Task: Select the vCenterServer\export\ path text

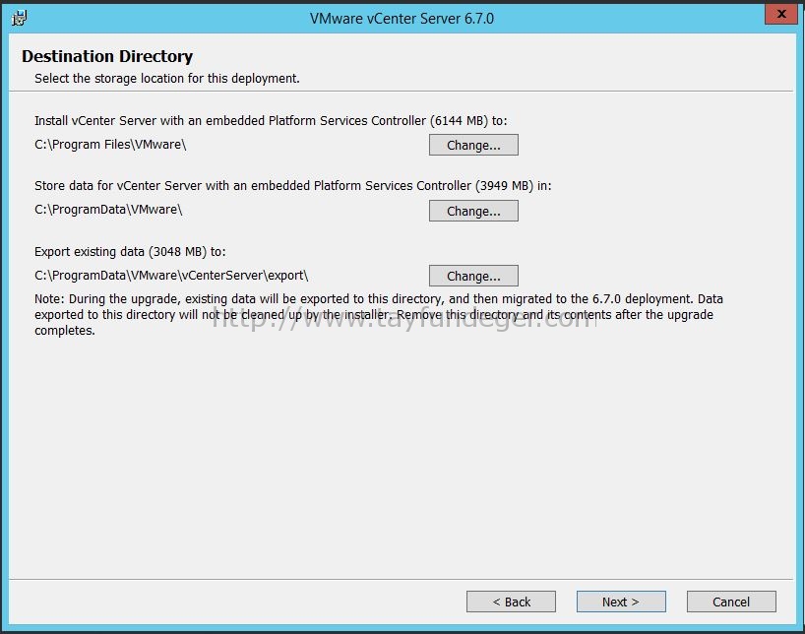Action: click(x=171, y=276)
